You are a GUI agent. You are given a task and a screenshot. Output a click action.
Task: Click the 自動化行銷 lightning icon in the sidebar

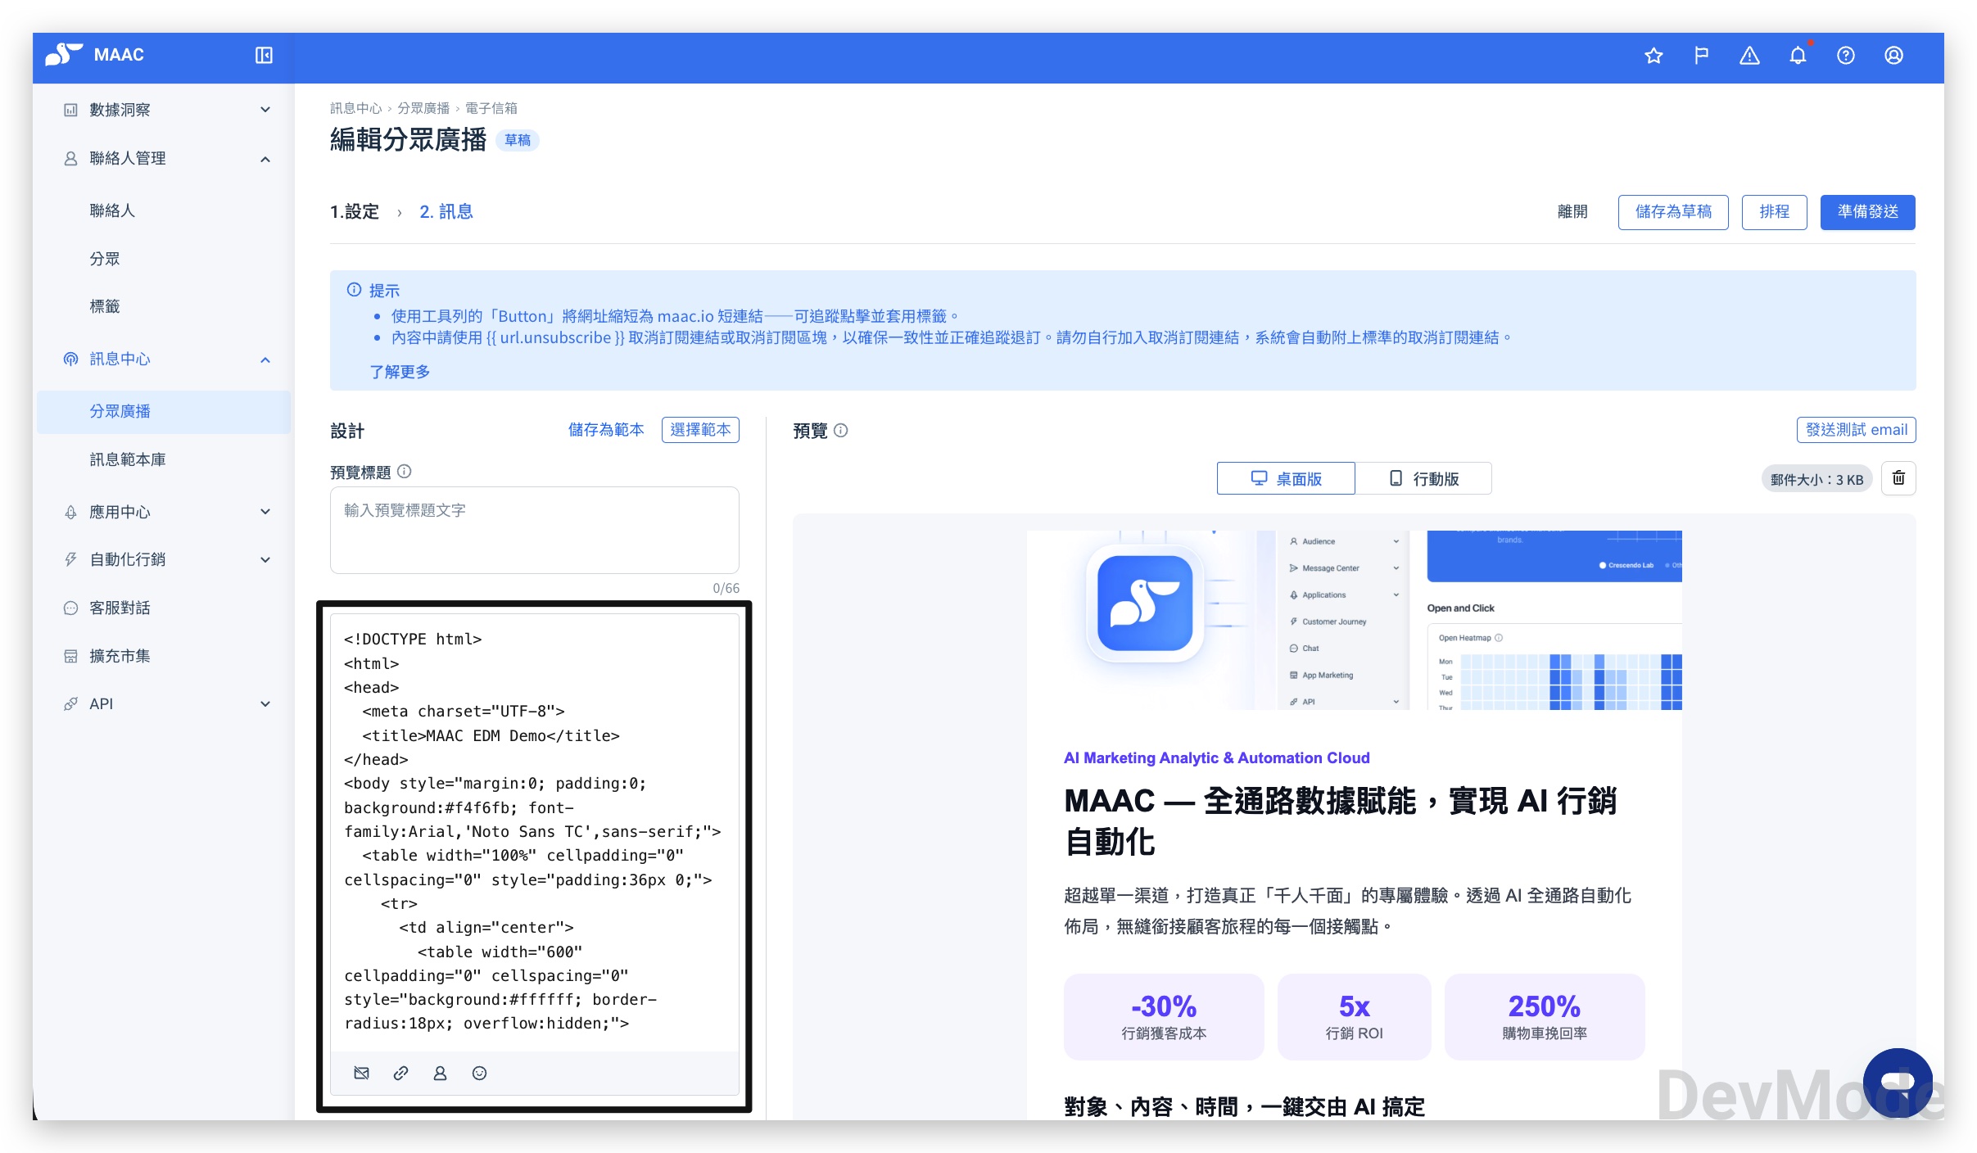coord(70,559)
